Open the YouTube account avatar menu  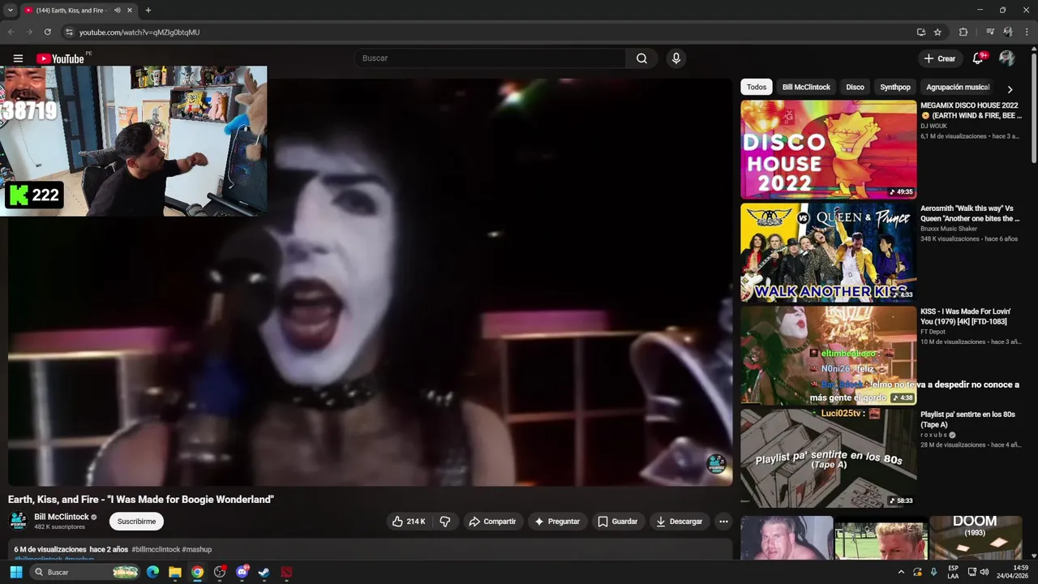tap(1006, 58)
